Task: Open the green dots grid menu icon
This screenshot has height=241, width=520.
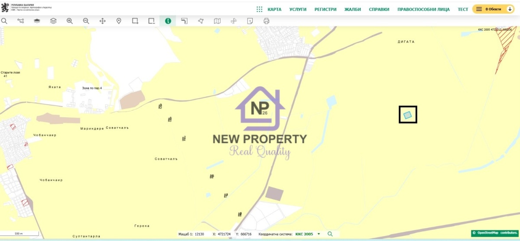Action: pos(259,9)
